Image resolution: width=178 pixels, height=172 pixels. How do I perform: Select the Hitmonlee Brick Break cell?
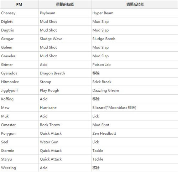(135, 82)
